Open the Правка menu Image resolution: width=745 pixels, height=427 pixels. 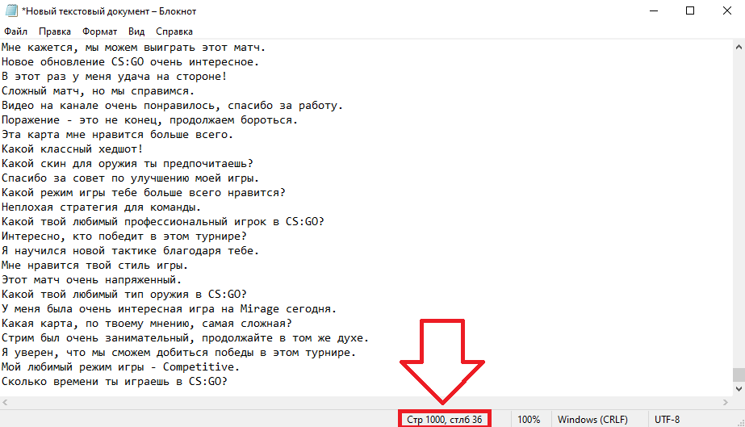55,31
